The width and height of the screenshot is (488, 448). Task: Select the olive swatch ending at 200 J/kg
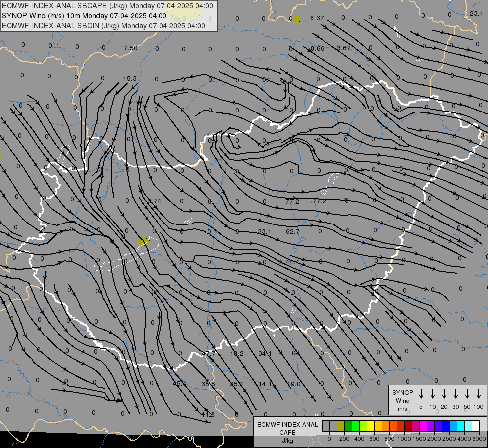point(341,426)
